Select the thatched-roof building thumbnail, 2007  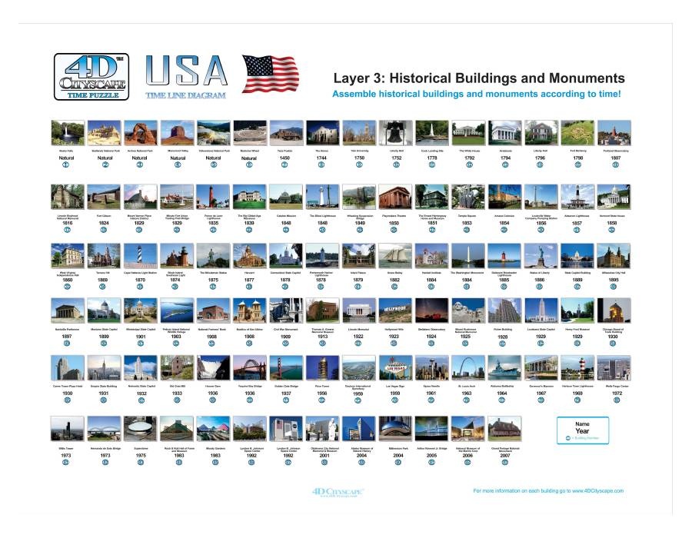coord(504,429)
